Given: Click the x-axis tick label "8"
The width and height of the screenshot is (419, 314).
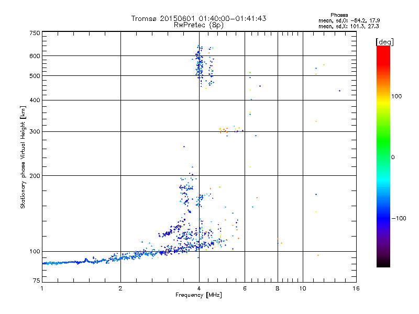Looking at the screenshot, I should tap(278, 288).
